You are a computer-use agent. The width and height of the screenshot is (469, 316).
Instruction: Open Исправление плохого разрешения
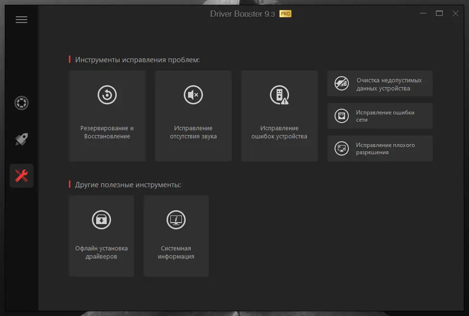tap(380, 148)
